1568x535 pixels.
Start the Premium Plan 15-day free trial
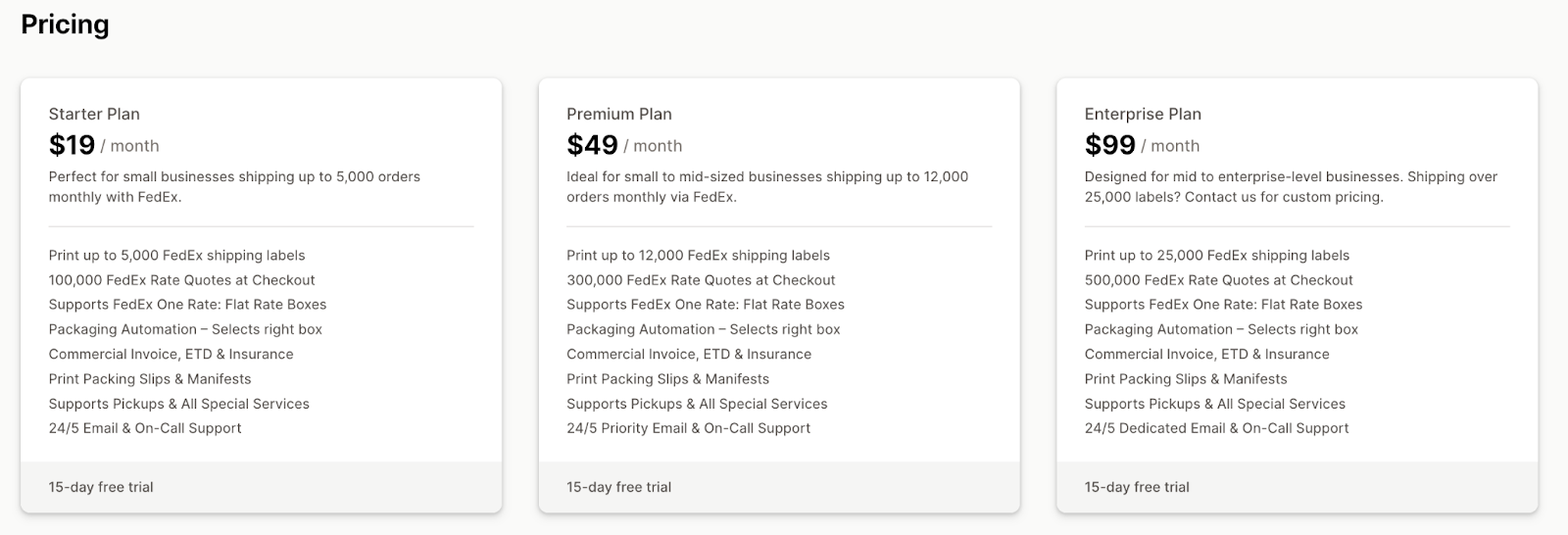(x=618, y=487)
